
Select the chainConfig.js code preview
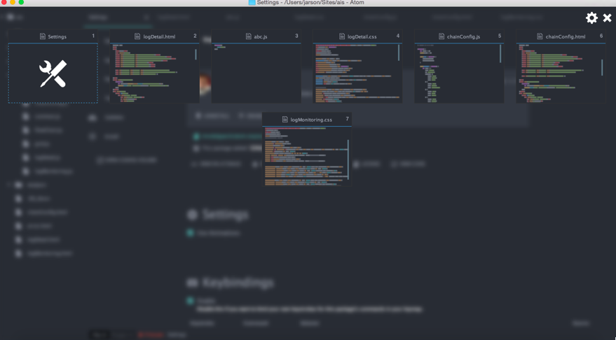(459, 73)
